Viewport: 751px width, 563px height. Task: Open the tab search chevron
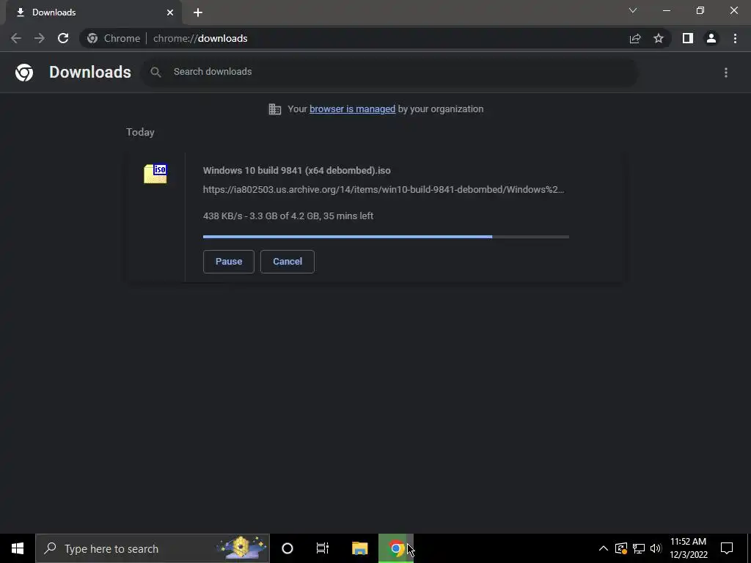pyautogui.click(x=633, y=10)
